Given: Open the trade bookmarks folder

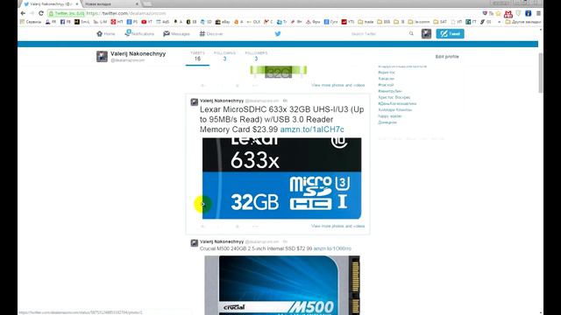Looking at the screenshot, I should pyautogui.click(x=366, y=22).
